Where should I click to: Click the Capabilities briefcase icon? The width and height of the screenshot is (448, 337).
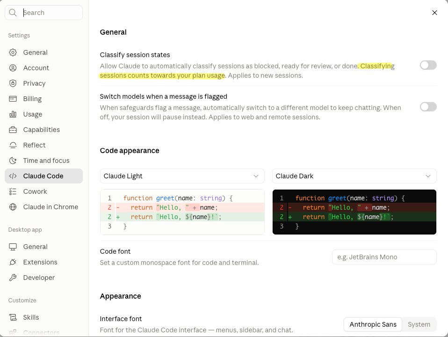(13, 130)
